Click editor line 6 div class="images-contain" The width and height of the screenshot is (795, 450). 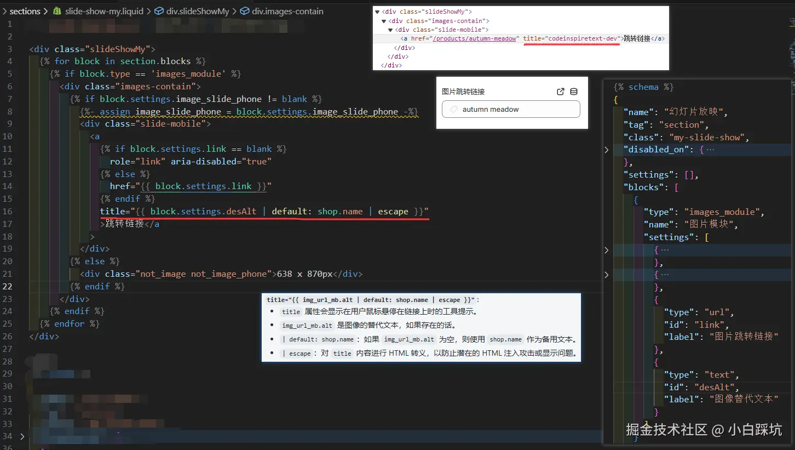(130, 86)
